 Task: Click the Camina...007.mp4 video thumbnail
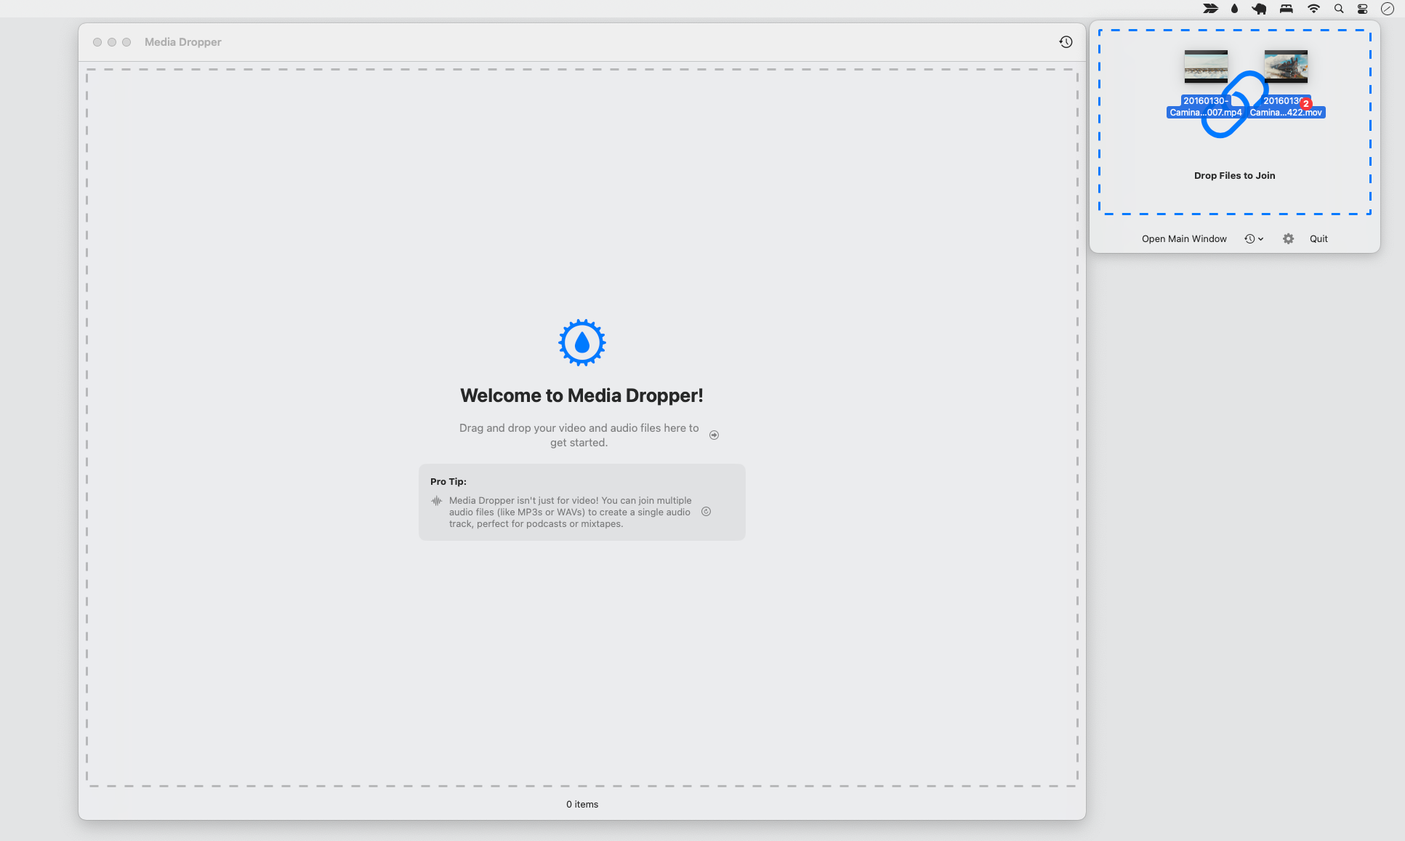1206,66
